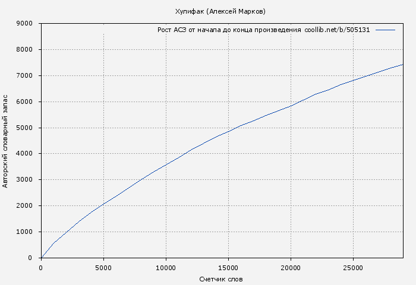Viewport: 416px width, 285px height.
Task: Click the x-axis title "Счетчик слов"
Action: pos(221,279)
